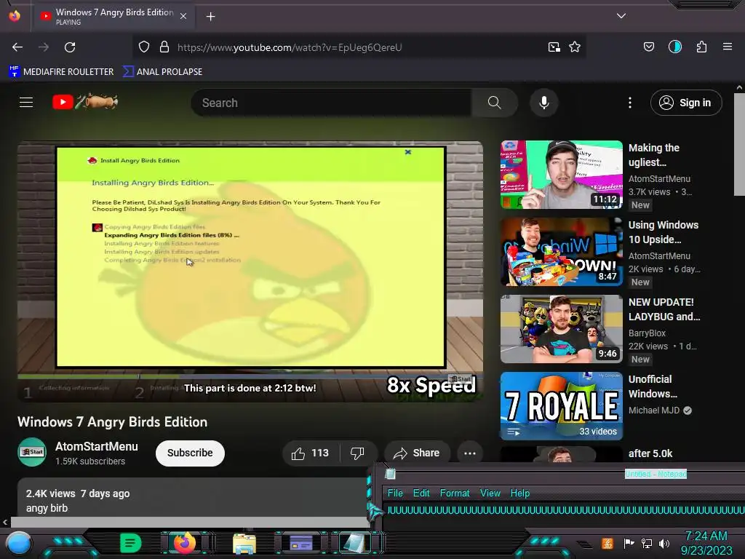This screenshot has width=745, height=559.
Task: Save the page to Pocket
Action: tap(649, 47)
